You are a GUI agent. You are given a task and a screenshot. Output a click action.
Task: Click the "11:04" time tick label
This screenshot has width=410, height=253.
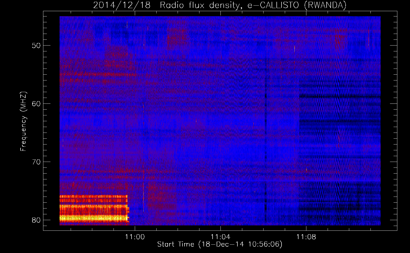tap(220, 237)
